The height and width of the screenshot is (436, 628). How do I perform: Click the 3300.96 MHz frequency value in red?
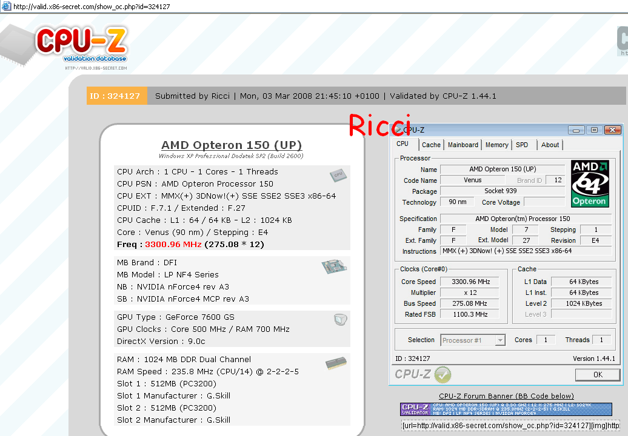(x=173, y=245)
